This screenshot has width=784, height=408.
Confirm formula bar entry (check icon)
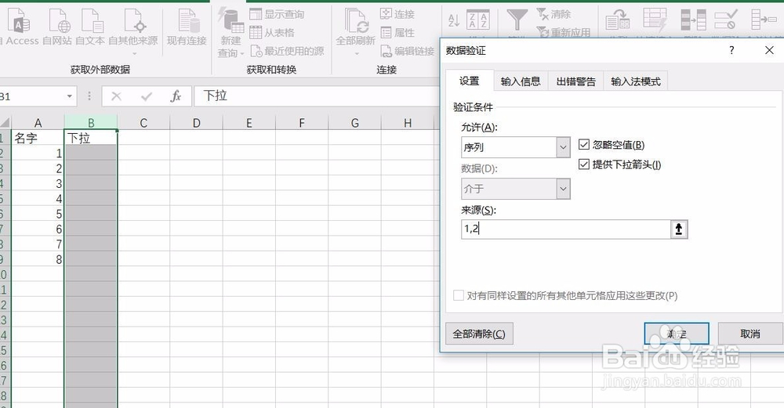pyautogui.click(x=147, y=96)
